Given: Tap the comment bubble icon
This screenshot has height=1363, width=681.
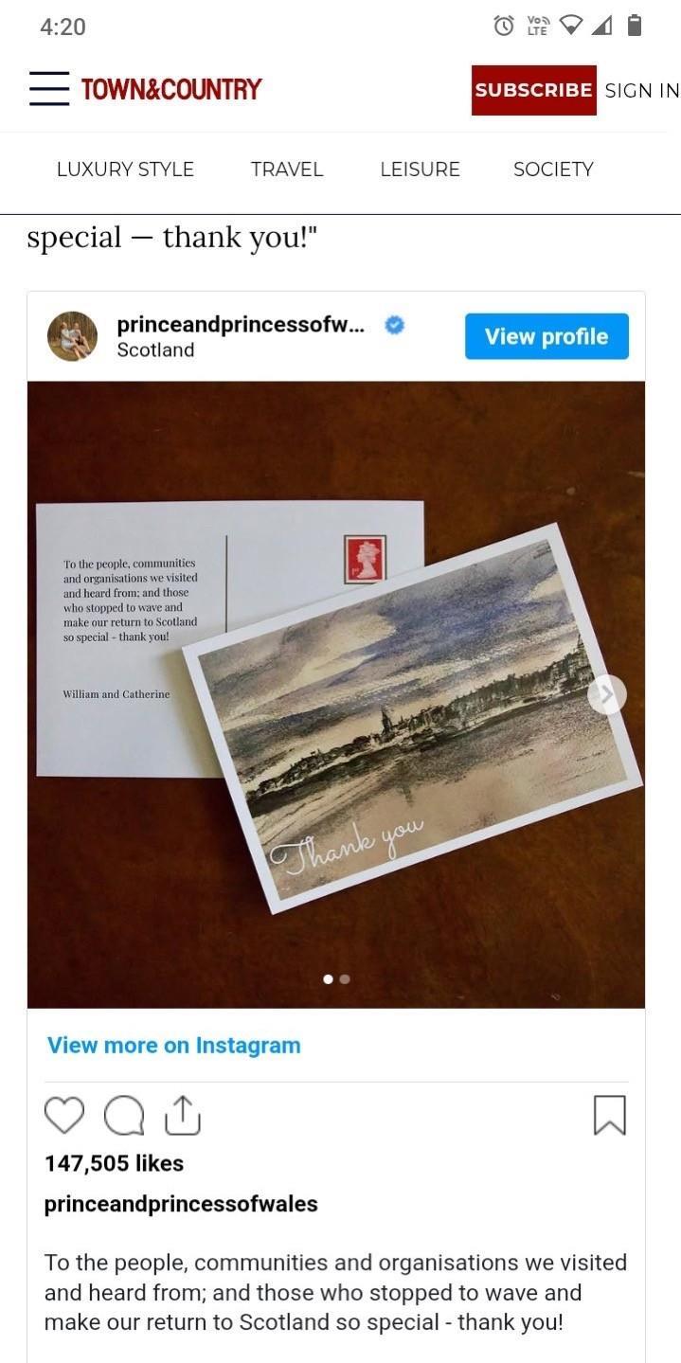Looking at the screenshot, I should 123,1116.
